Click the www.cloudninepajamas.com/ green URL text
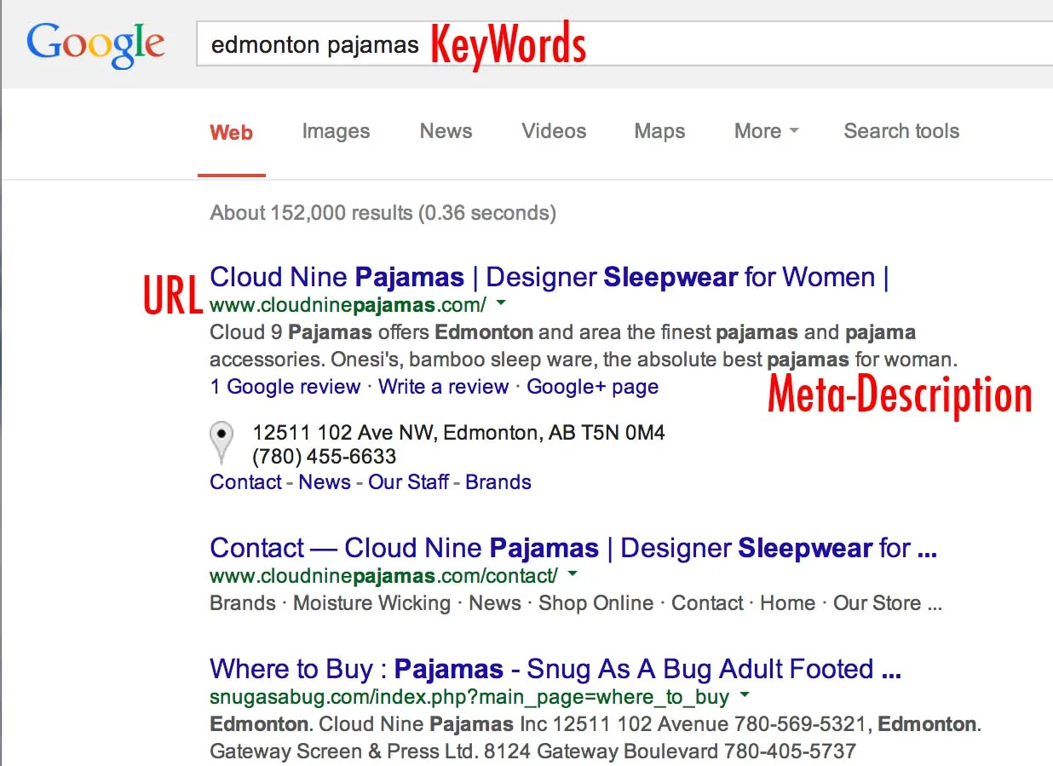 coord(348,304)
